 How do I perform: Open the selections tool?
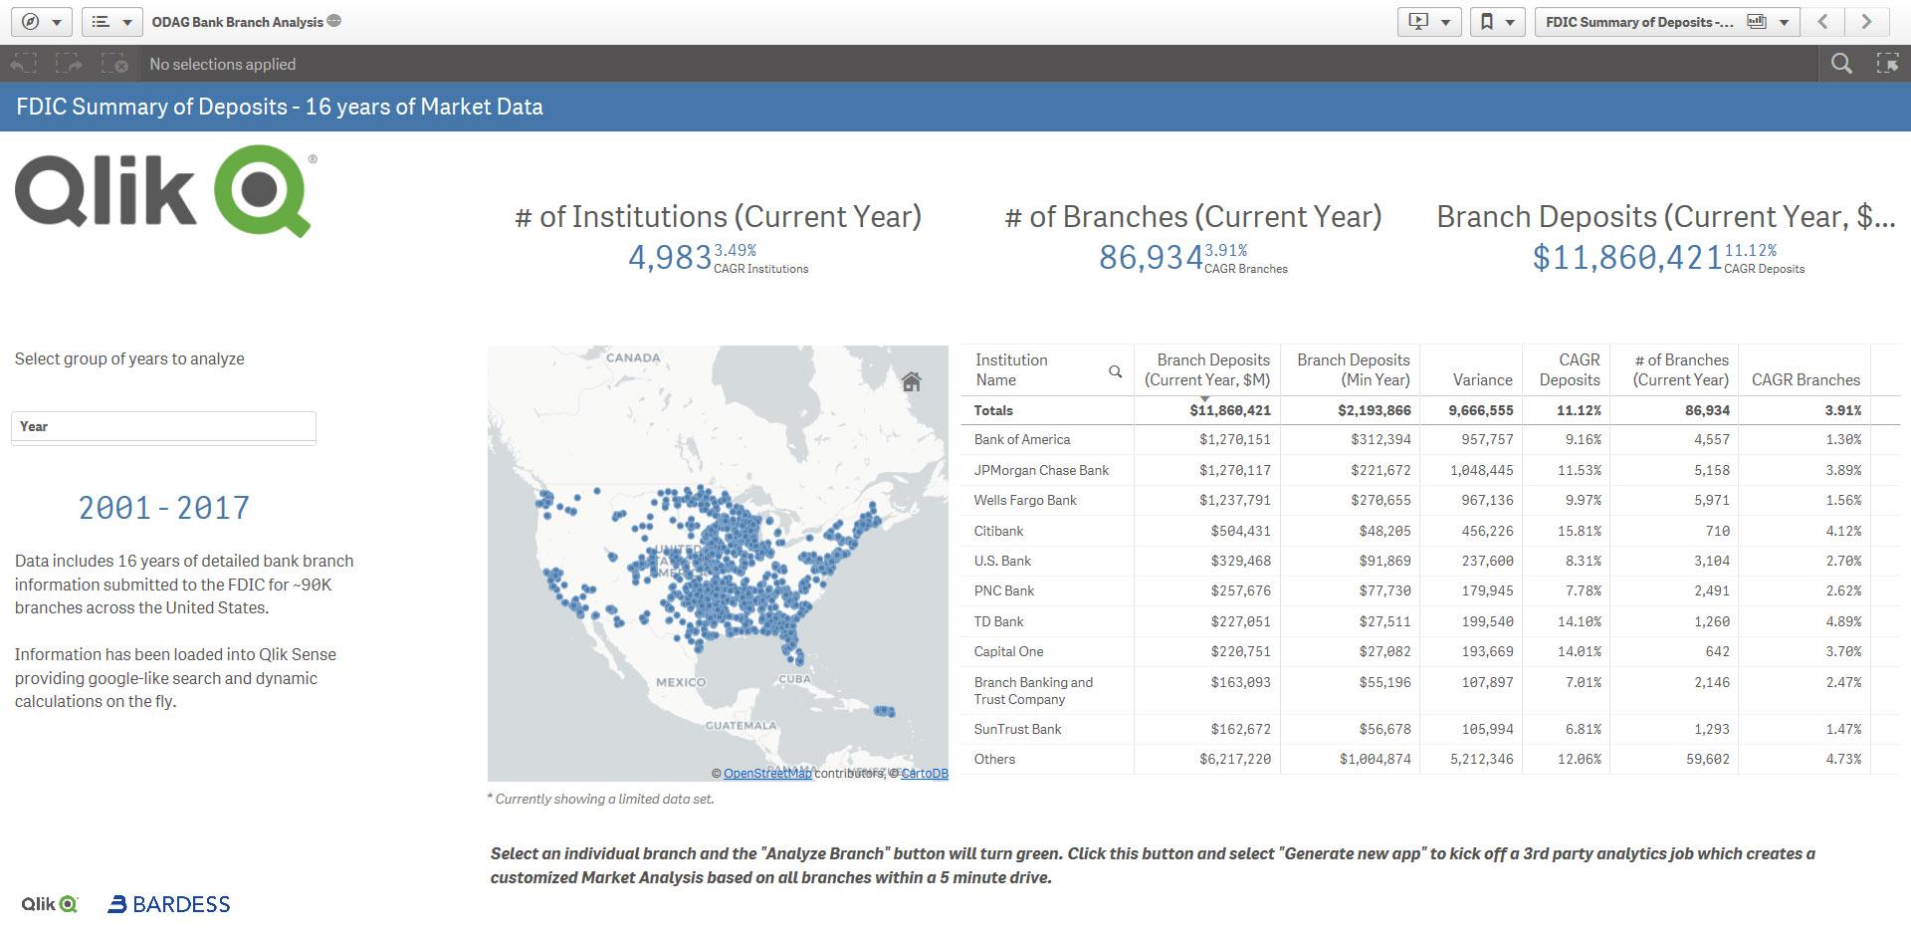1887,64
